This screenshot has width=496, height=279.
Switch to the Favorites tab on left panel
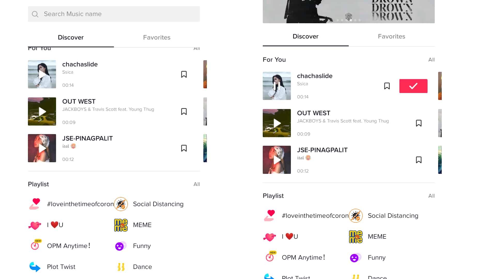(x=156, y=37)
